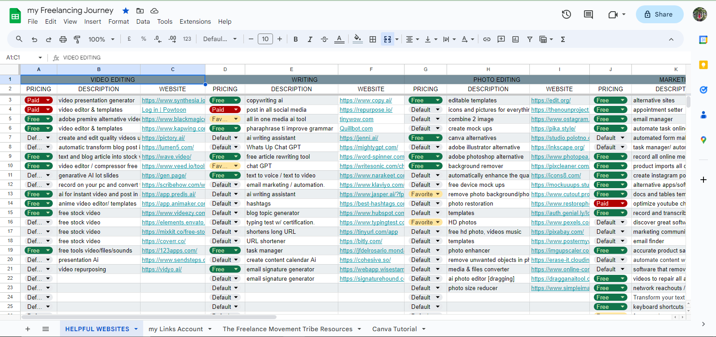The width and height of the screenshot is (716, 337).
Task: Click the font size field
Action: pos(265,39)
